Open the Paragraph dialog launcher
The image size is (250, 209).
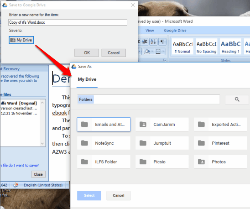coord(165,60)
